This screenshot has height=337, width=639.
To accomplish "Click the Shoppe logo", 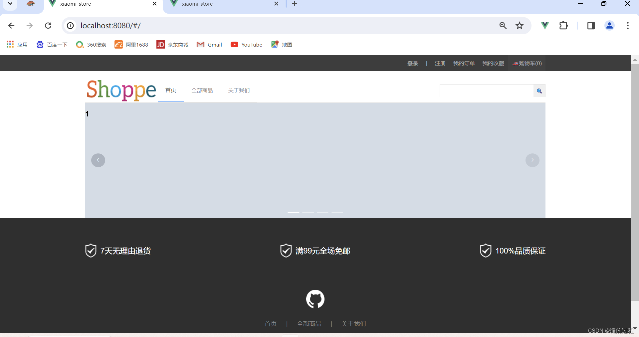I will [121, 90].
